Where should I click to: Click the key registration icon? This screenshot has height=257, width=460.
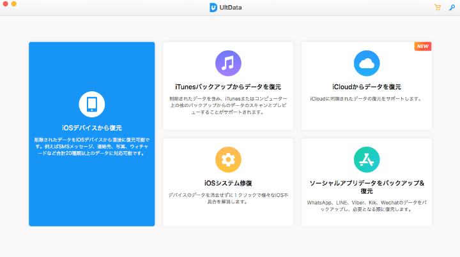pyautogui.click(x=452, y=7)
